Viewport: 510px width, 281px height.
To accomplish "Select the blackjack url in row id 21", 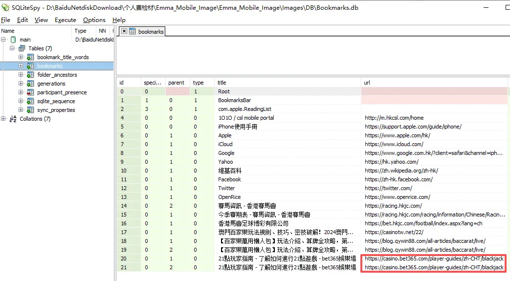I will pyautogui.click(x=434, y=267).
